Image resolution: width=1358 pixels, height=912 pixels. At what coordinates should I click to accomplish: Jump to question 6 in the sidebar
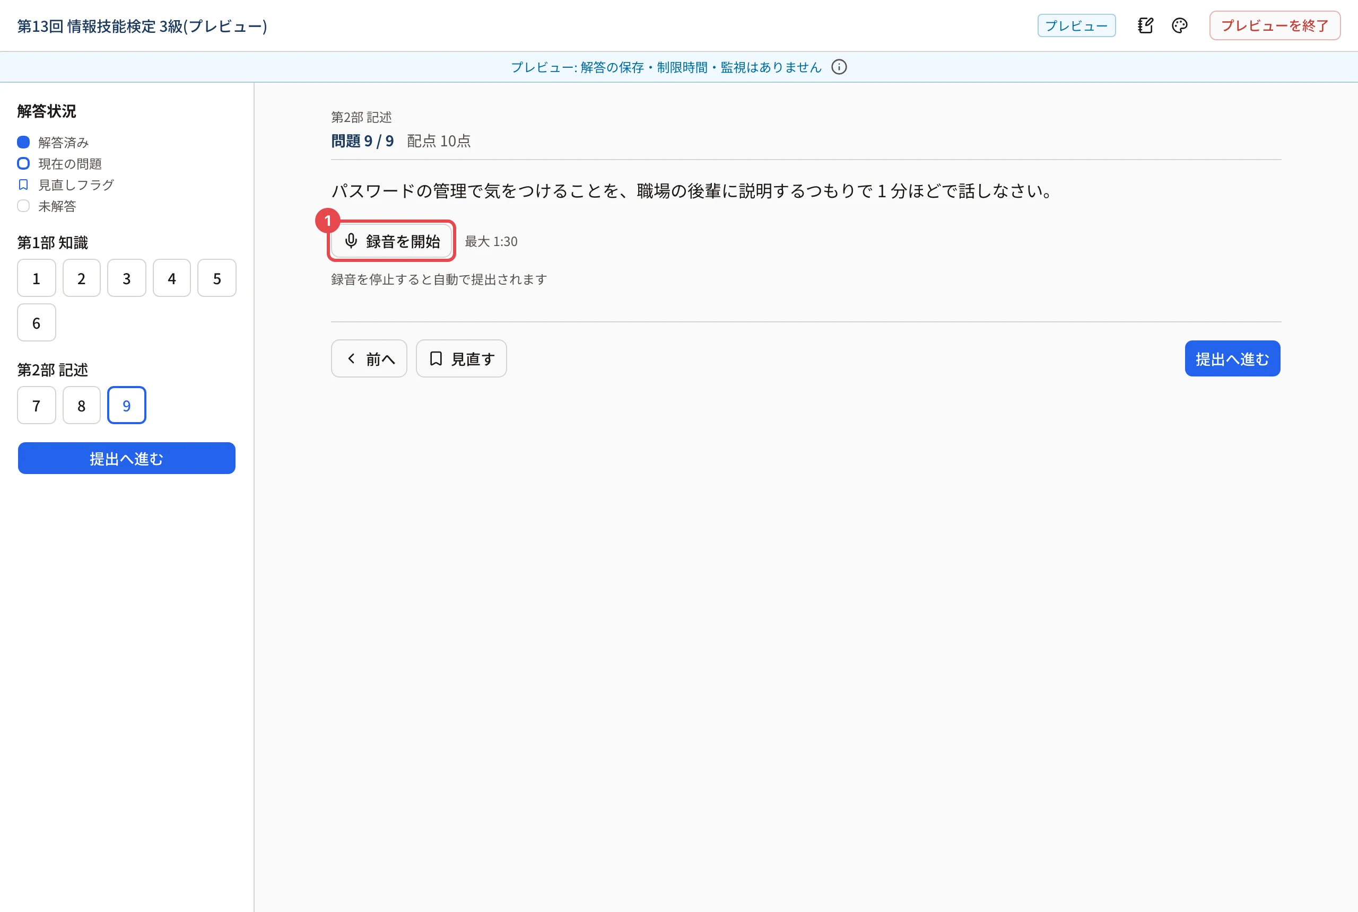coord(37,323)
